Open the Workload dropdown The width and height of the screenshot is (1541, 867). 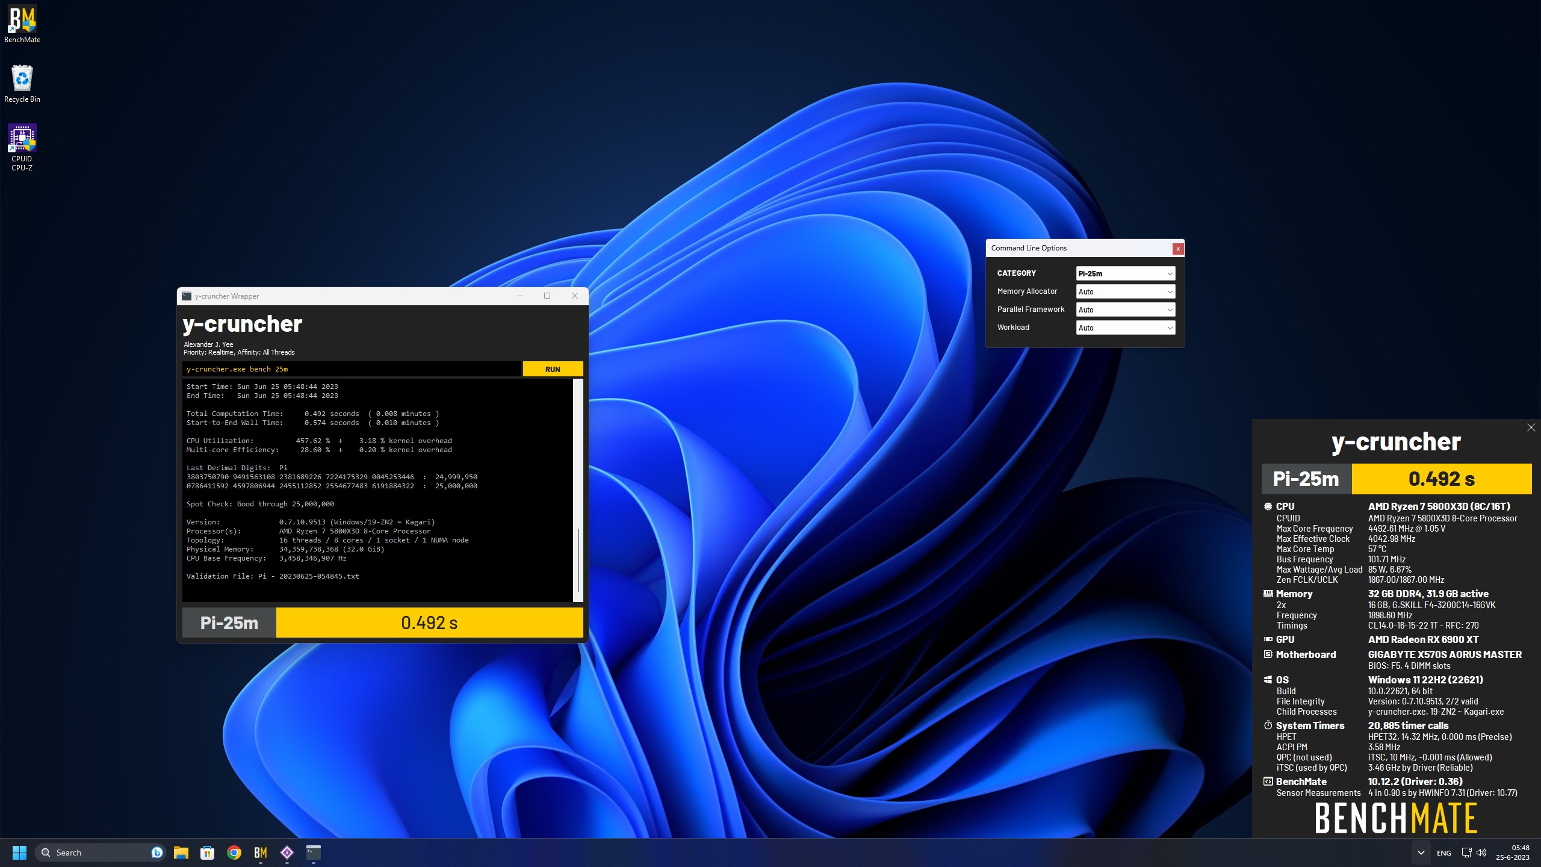point(1126,328)
